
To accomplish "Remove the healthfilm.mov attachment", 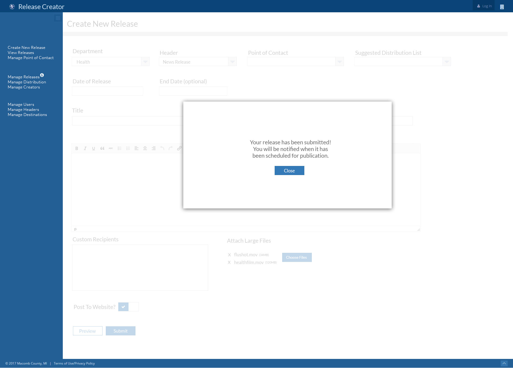I will (x=229, y=262).
